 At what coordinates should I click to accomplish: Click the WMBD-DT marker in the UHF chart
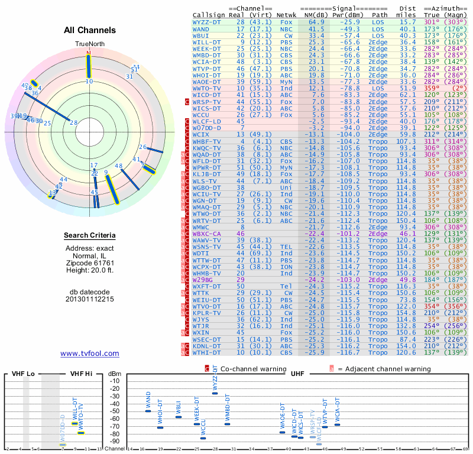click(x=227, y=424)
